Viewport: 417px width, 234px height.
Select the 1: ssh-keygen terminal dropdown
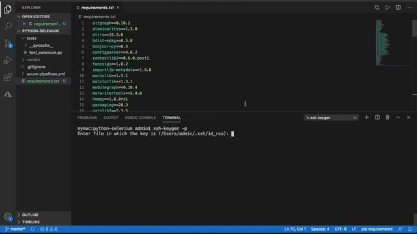(x=331, y=118)
